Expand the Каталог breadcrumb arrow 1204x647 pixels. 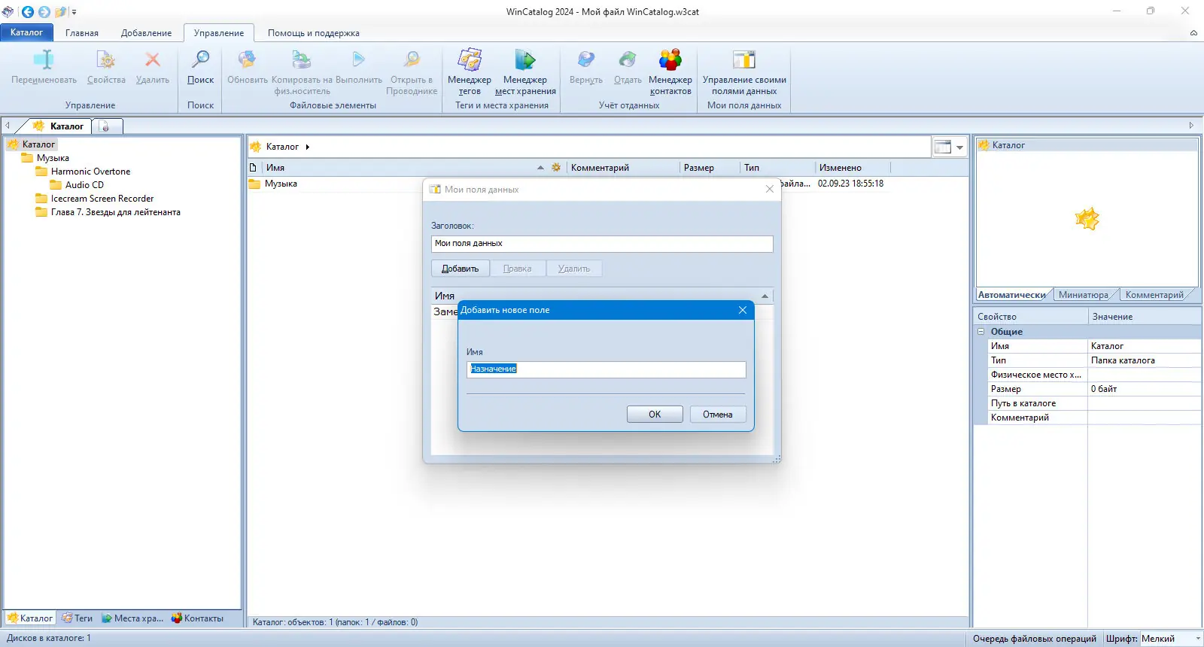point(308,147)
